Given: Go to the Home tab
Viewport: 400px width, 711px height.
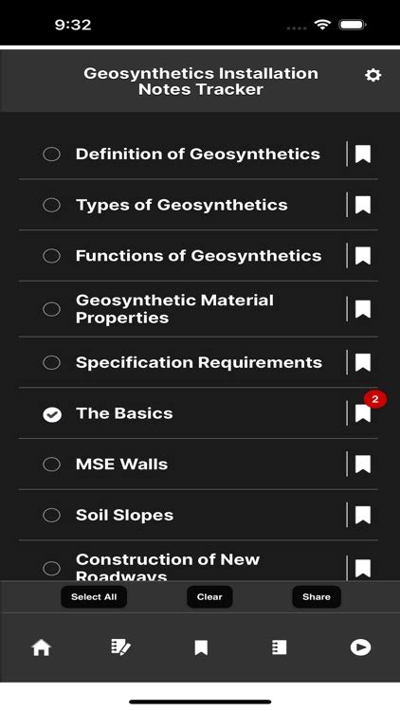Looking at the screenshot, I should pyautogui.click(x=41, y=647).
